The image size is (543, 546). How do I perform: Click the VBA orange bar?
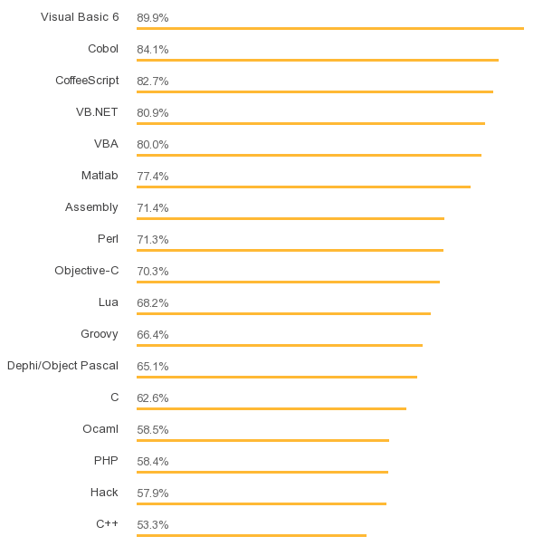tap(309, 155)
